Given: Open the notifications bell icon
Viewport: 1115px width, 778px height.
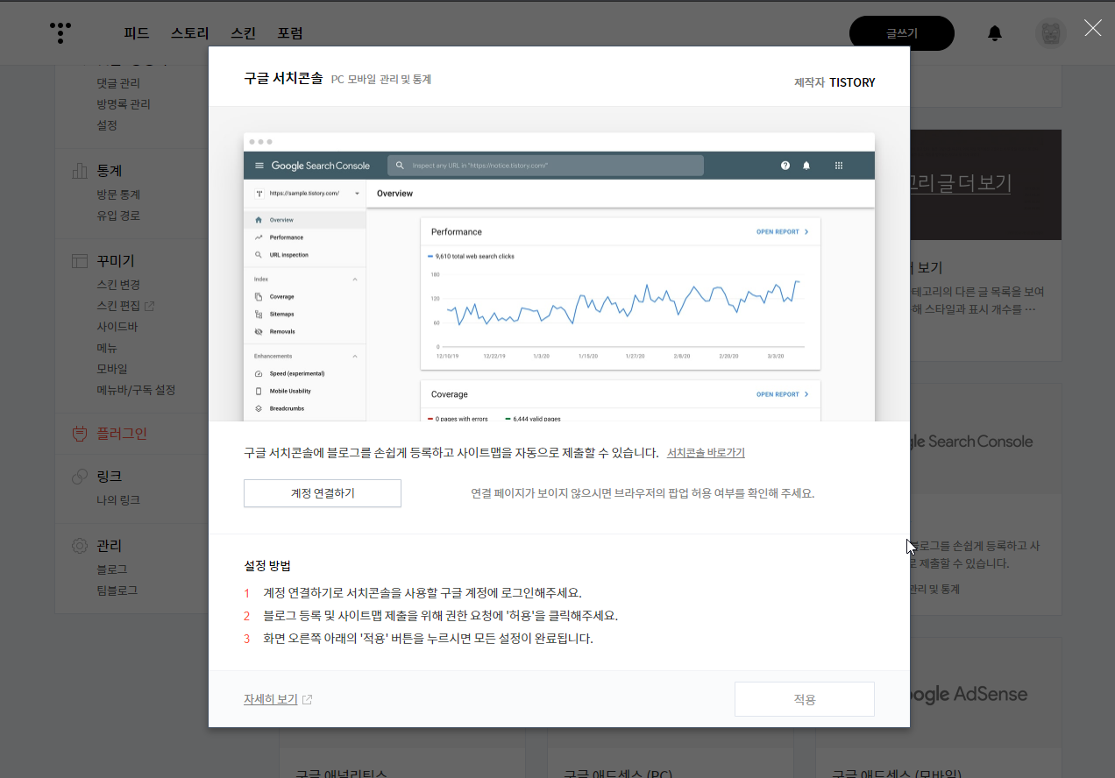Looking at the screenshot, I should click(994, 33).
